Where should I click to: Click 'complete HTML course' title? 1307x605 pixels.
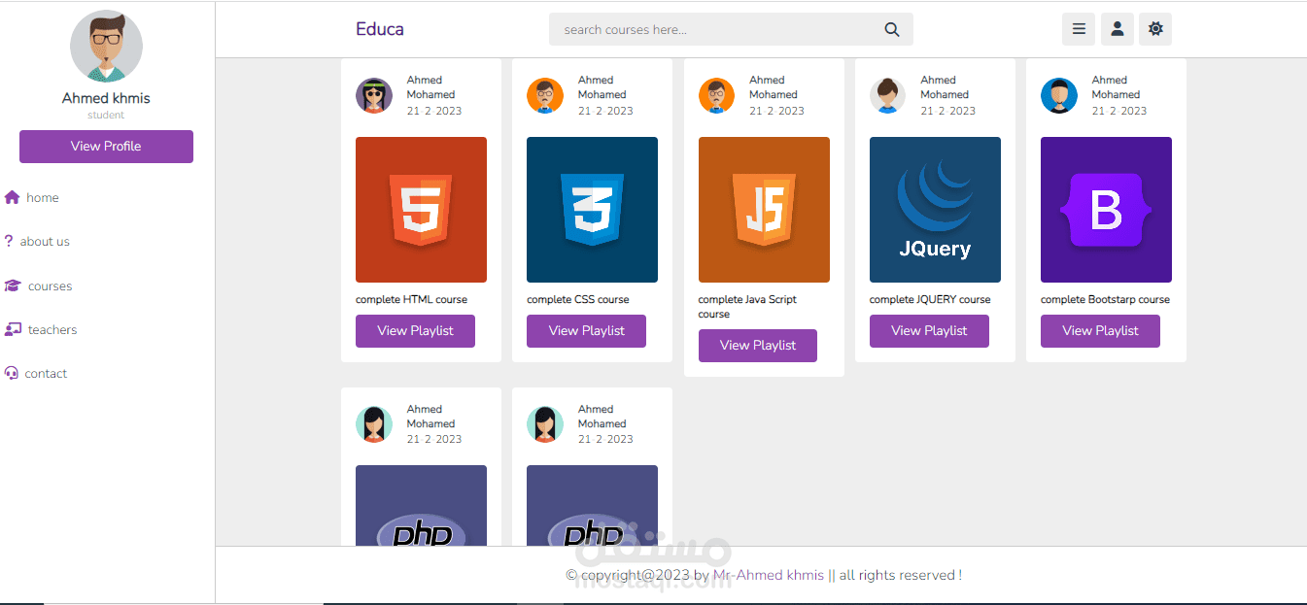[x=411, y=299]
